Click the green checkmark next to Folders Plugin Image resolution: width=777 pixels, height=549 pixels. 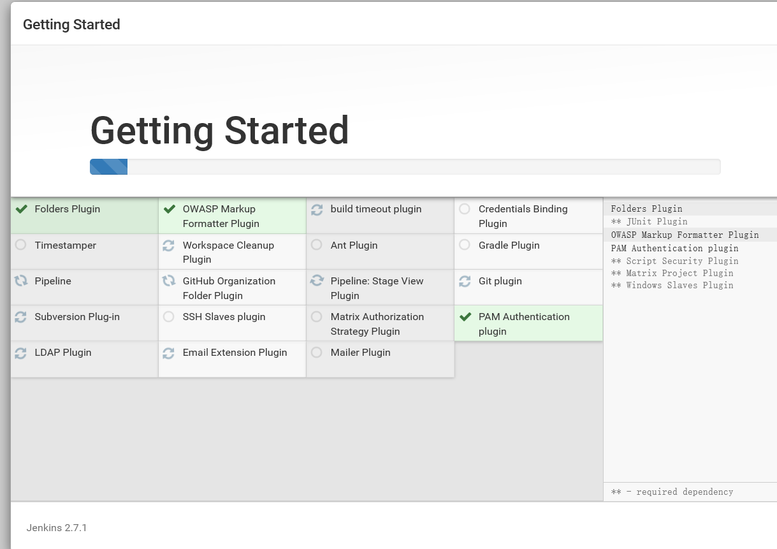pos(21,209)
